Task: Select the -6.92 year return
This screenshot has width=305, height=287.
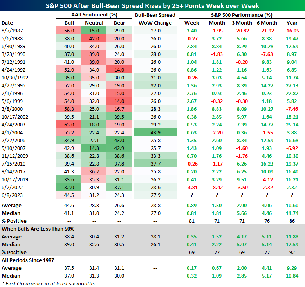Action: point(292,148)
